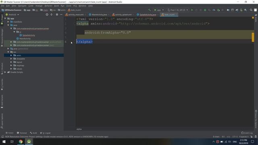The width and height of the screenshot is (258, 145).
Task: Open the Chrome taskbar icon
Action: pos(21,141)
